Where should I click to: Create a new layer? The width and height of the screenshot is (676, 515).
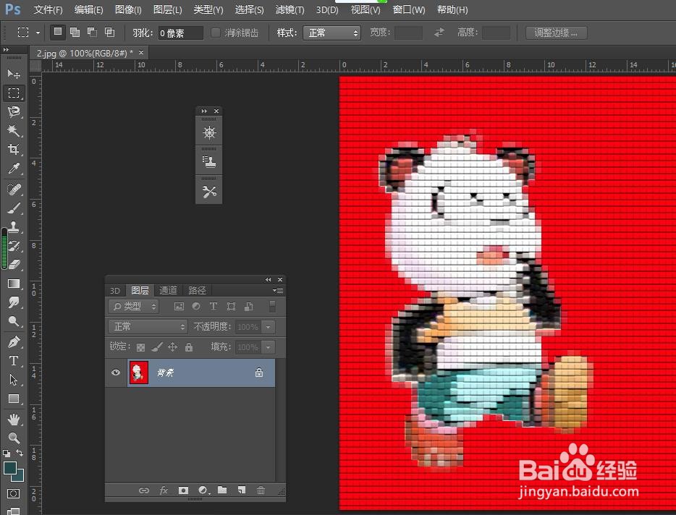(242, 490)
